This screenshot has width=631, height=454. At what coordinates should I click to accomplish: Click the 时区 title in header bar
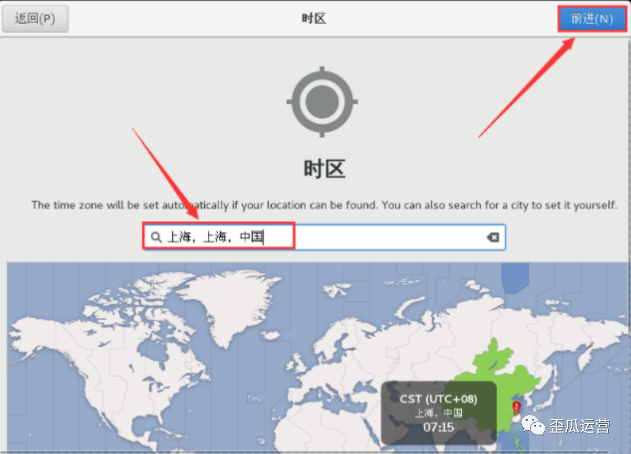coord(314,18)
